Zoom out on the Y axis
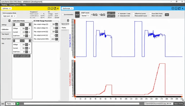The height and width of the screenshot is (106, 185). point(104,15)
